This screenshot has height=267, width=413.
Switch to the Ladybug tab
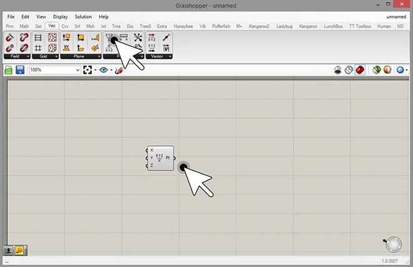click(x=284, y=26)
